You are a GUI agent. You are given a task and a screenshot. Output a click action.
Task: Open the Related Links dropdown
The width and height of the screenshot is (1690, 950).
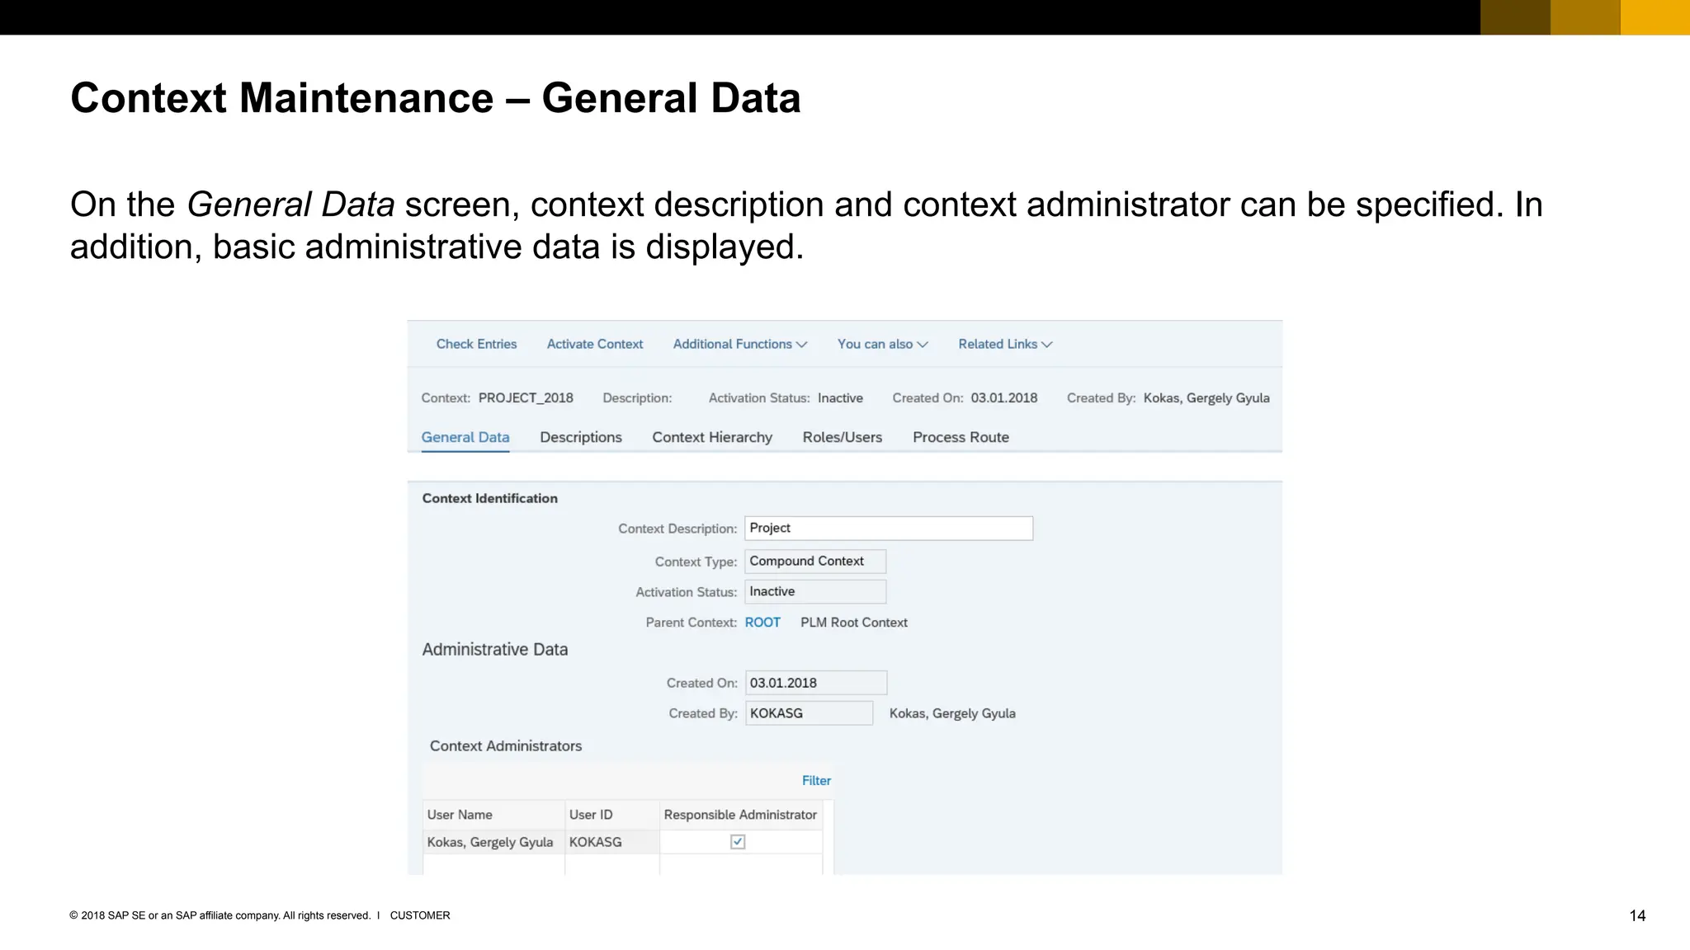(1005, 344)
